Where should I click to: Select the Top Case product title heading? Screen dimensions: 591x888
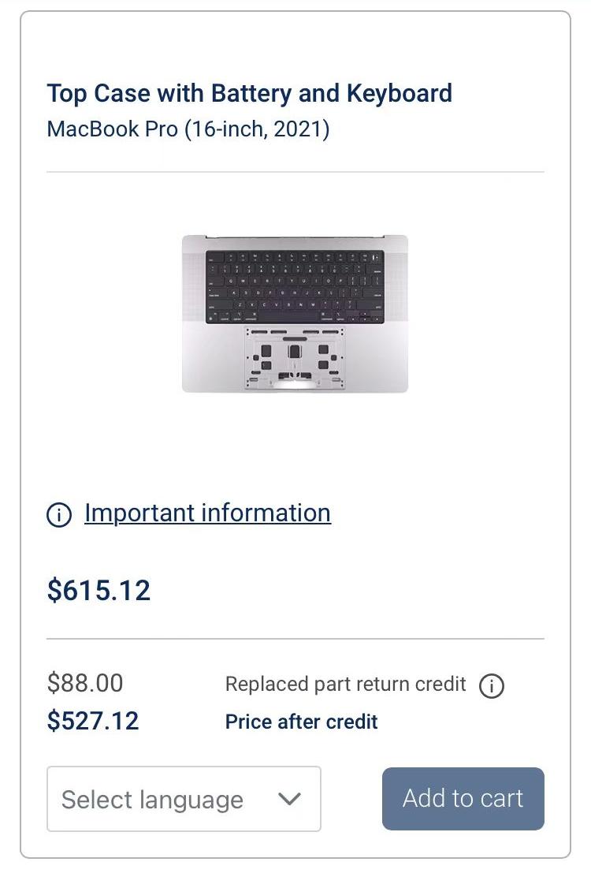250,93
